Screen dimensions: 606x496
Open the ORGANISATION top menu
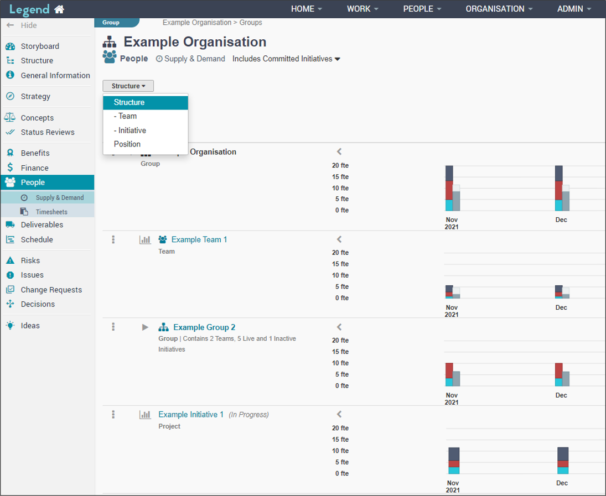pyautogui.click(x=499, y=9)
